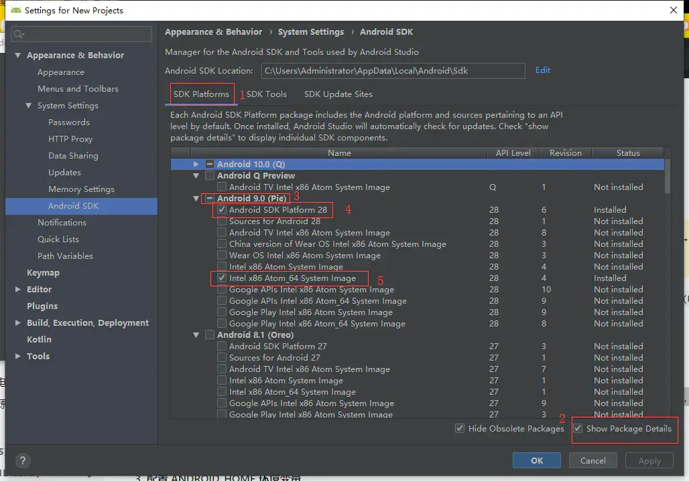Collapse the Android 9.0 (Pie) group
Screen dimensions: 689x481
coord(196,198)
